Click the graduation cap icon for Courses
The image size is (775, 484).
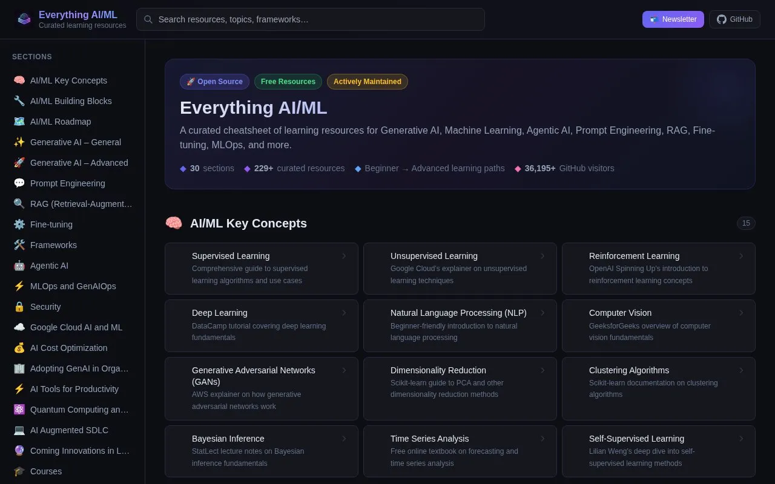(x=19, y=471)
